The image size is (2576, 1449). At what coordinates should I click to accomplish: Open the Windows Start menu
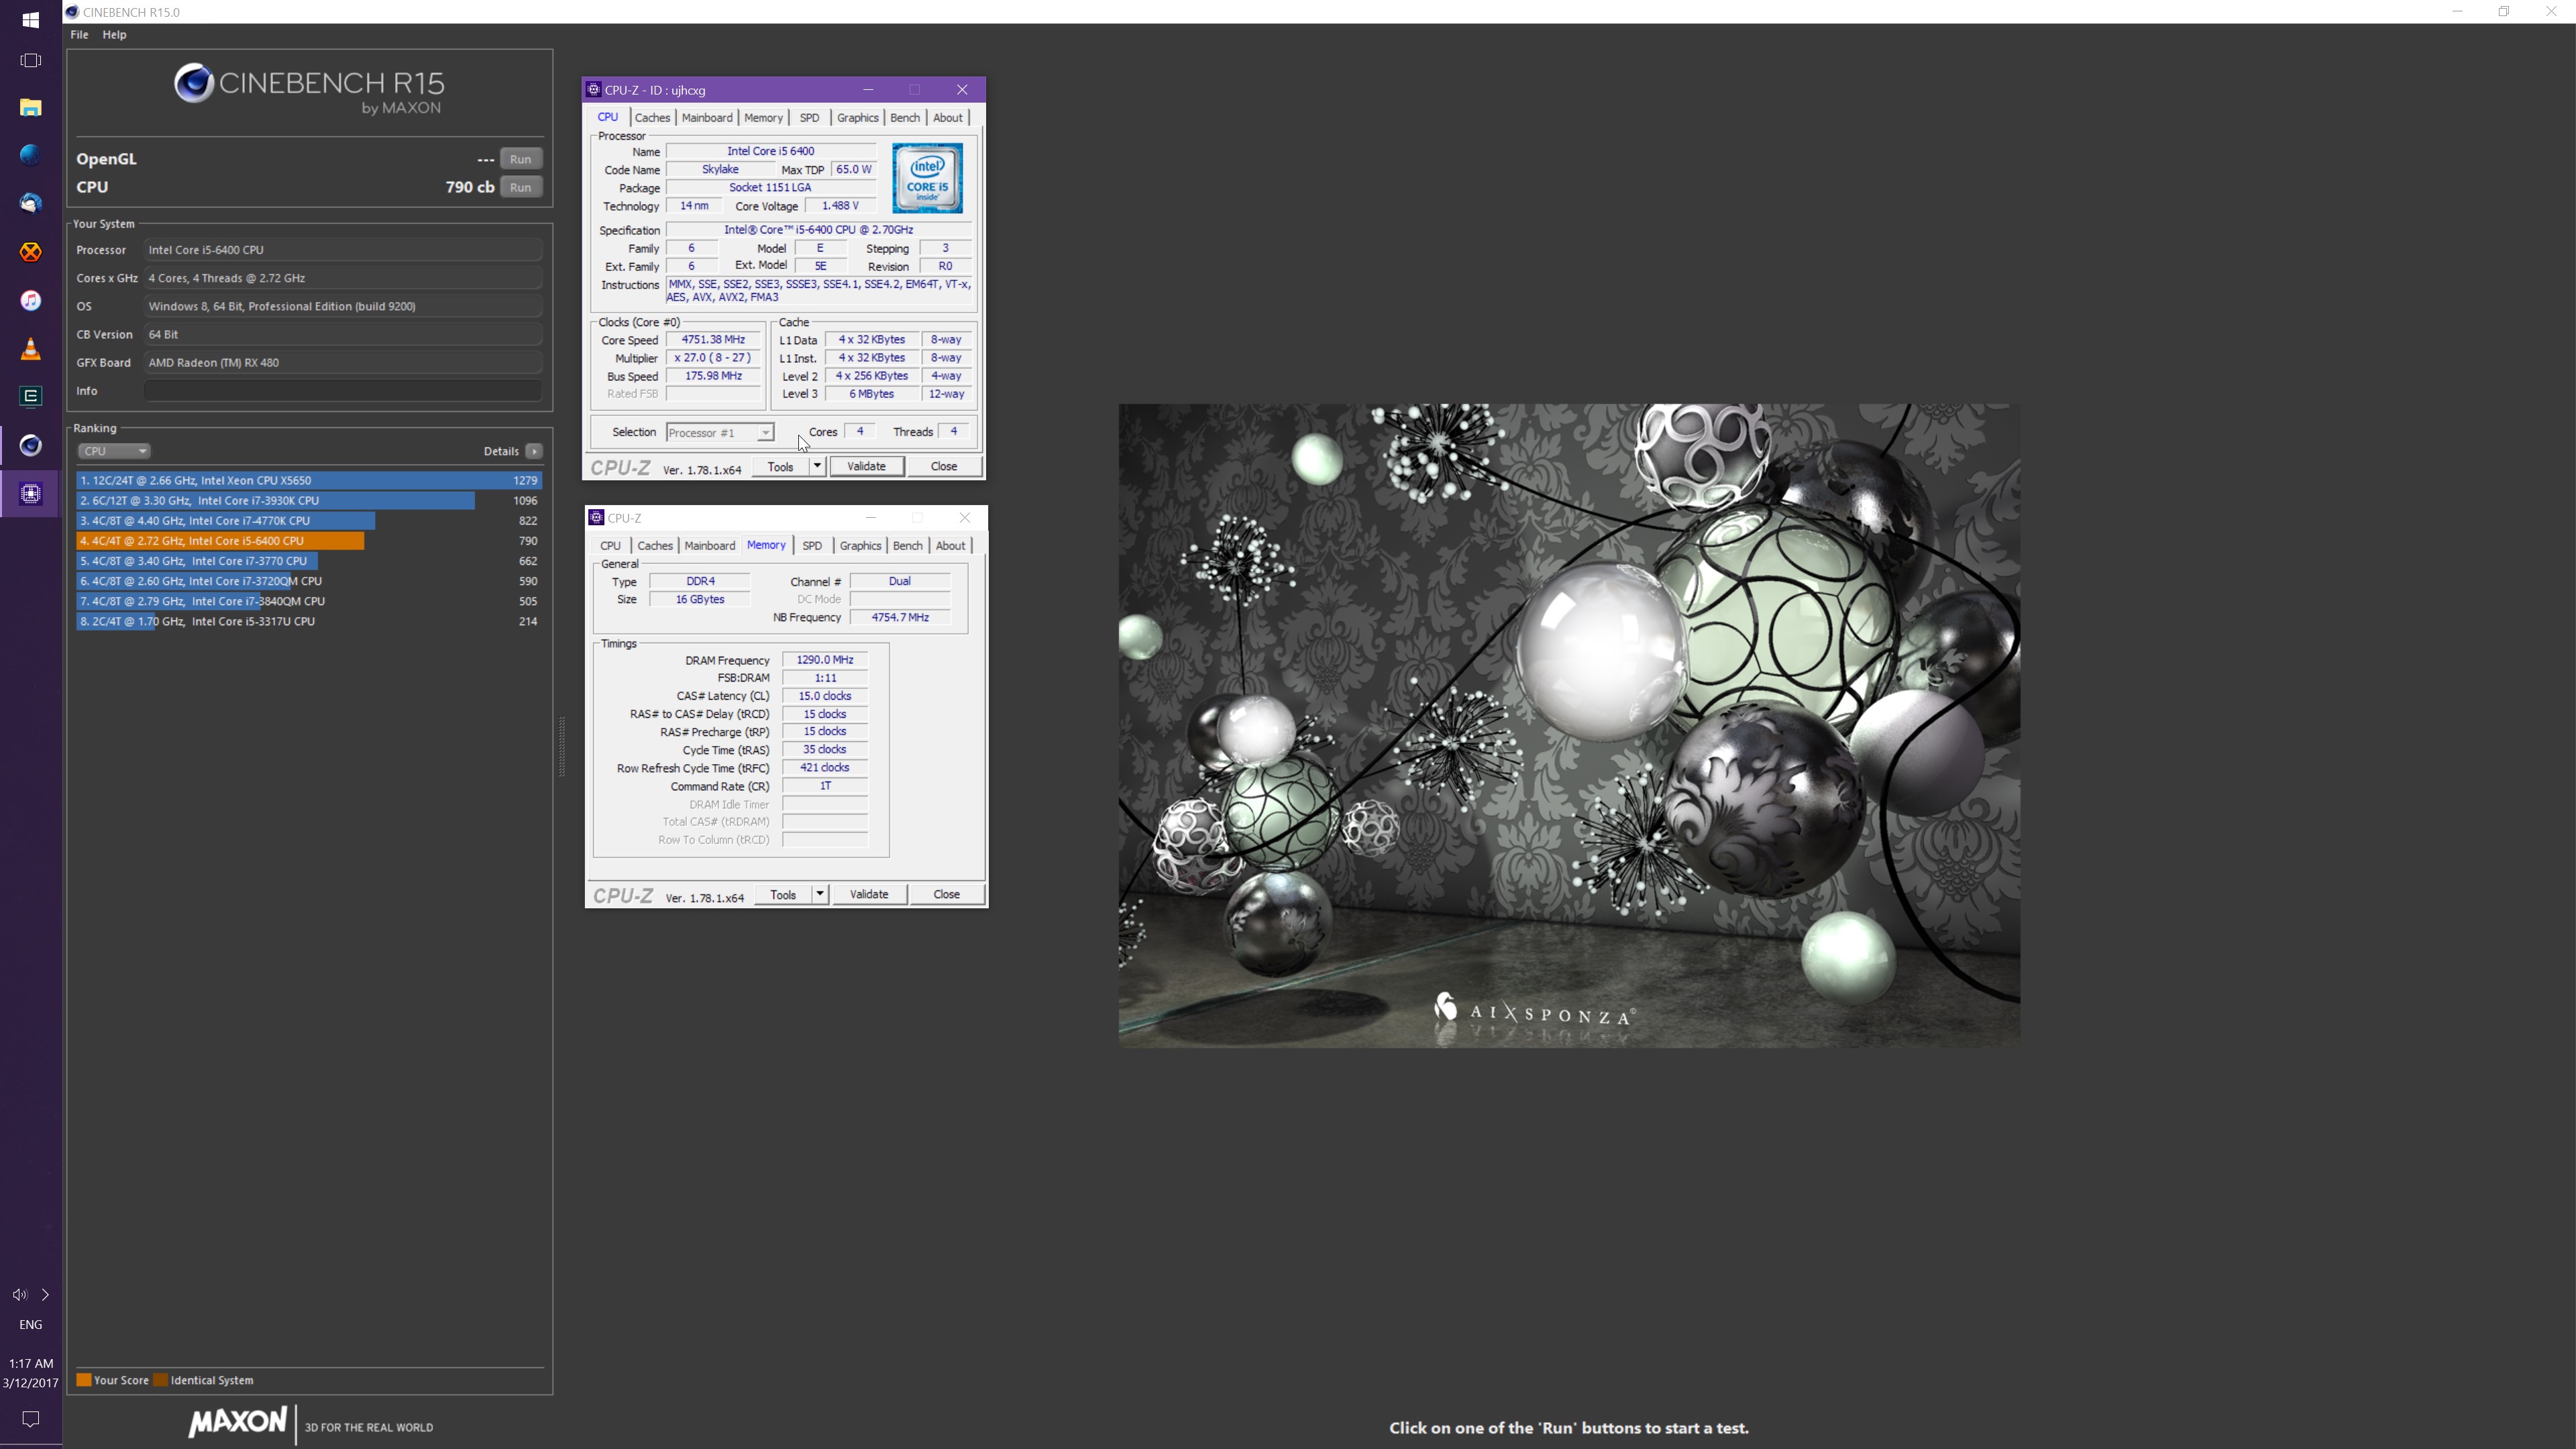point(31,19)
